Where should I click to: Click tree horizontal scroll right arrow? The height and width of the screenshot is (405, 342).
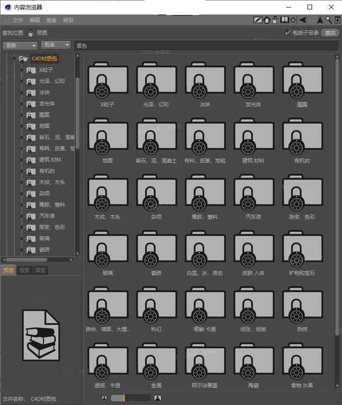coord(71,259)
